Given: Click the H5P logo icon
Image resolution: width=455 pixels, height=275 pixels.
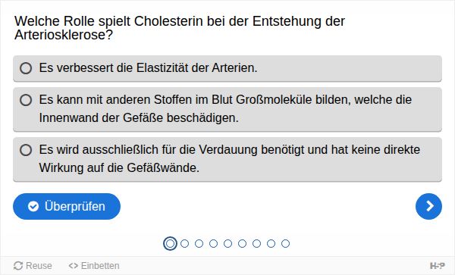Looking at the screenshot, I should [x=438, y=265].
